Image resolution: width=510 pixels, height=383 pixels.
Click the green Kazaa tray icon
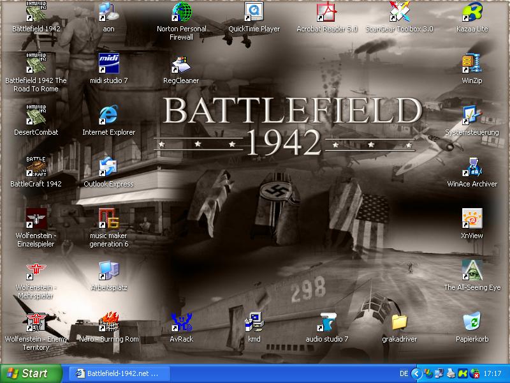tap(463, 373)
